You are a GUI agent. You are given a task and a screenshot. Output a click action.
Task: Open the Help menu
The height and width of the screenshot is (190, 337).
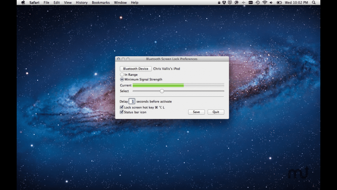pyautogui.click(x=134, y=3)
